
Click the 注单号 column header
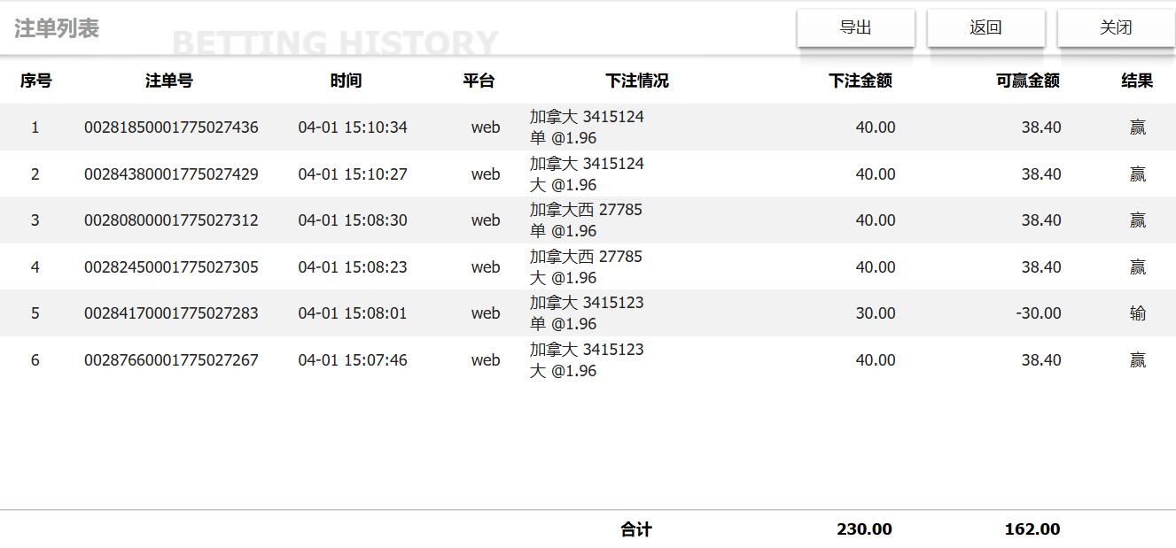pyautogui.click(x=168, y=81)
